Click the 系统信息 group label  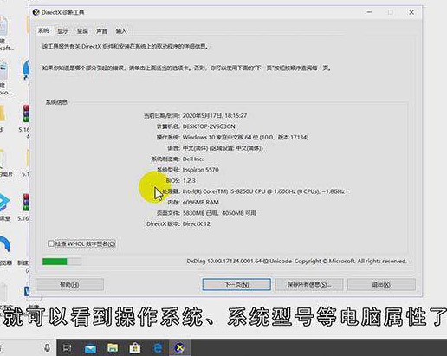click(56, 102)
